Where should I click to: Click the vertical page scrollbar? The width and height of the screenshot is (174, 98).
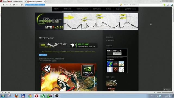tap(173, 49)
